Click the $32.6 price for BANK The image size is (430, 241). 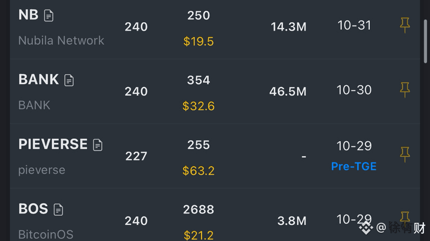[198, 106]
